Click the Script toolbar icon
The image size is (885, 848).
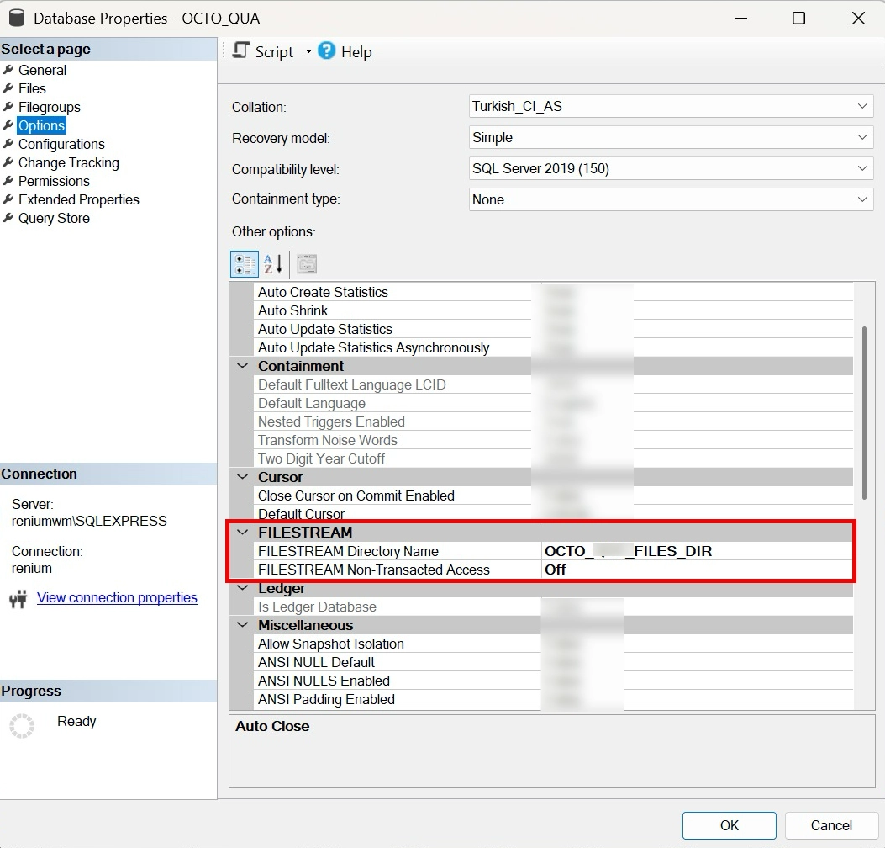coord(242,51)
